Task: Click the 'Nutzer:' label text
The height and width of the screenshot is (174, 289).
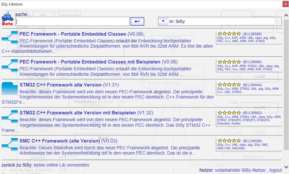Action: [x=207, y=170]
